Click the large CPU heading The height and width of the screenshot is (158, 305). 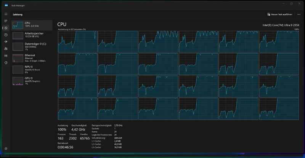(x=62, y=24)
